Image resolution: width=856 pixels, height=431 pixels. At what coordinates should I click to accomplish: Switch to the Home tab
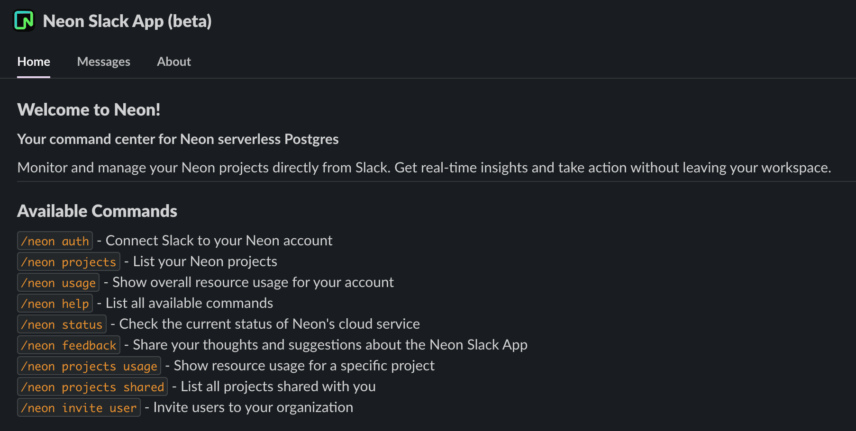(34, 62)
